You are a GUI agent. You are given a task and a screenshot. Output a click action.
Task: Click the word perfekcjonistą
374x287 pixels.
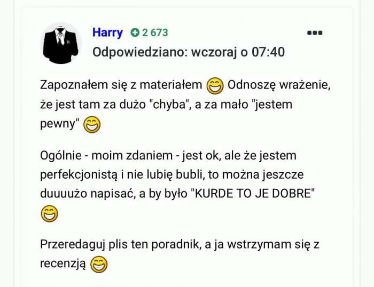[x=79, y=175]
